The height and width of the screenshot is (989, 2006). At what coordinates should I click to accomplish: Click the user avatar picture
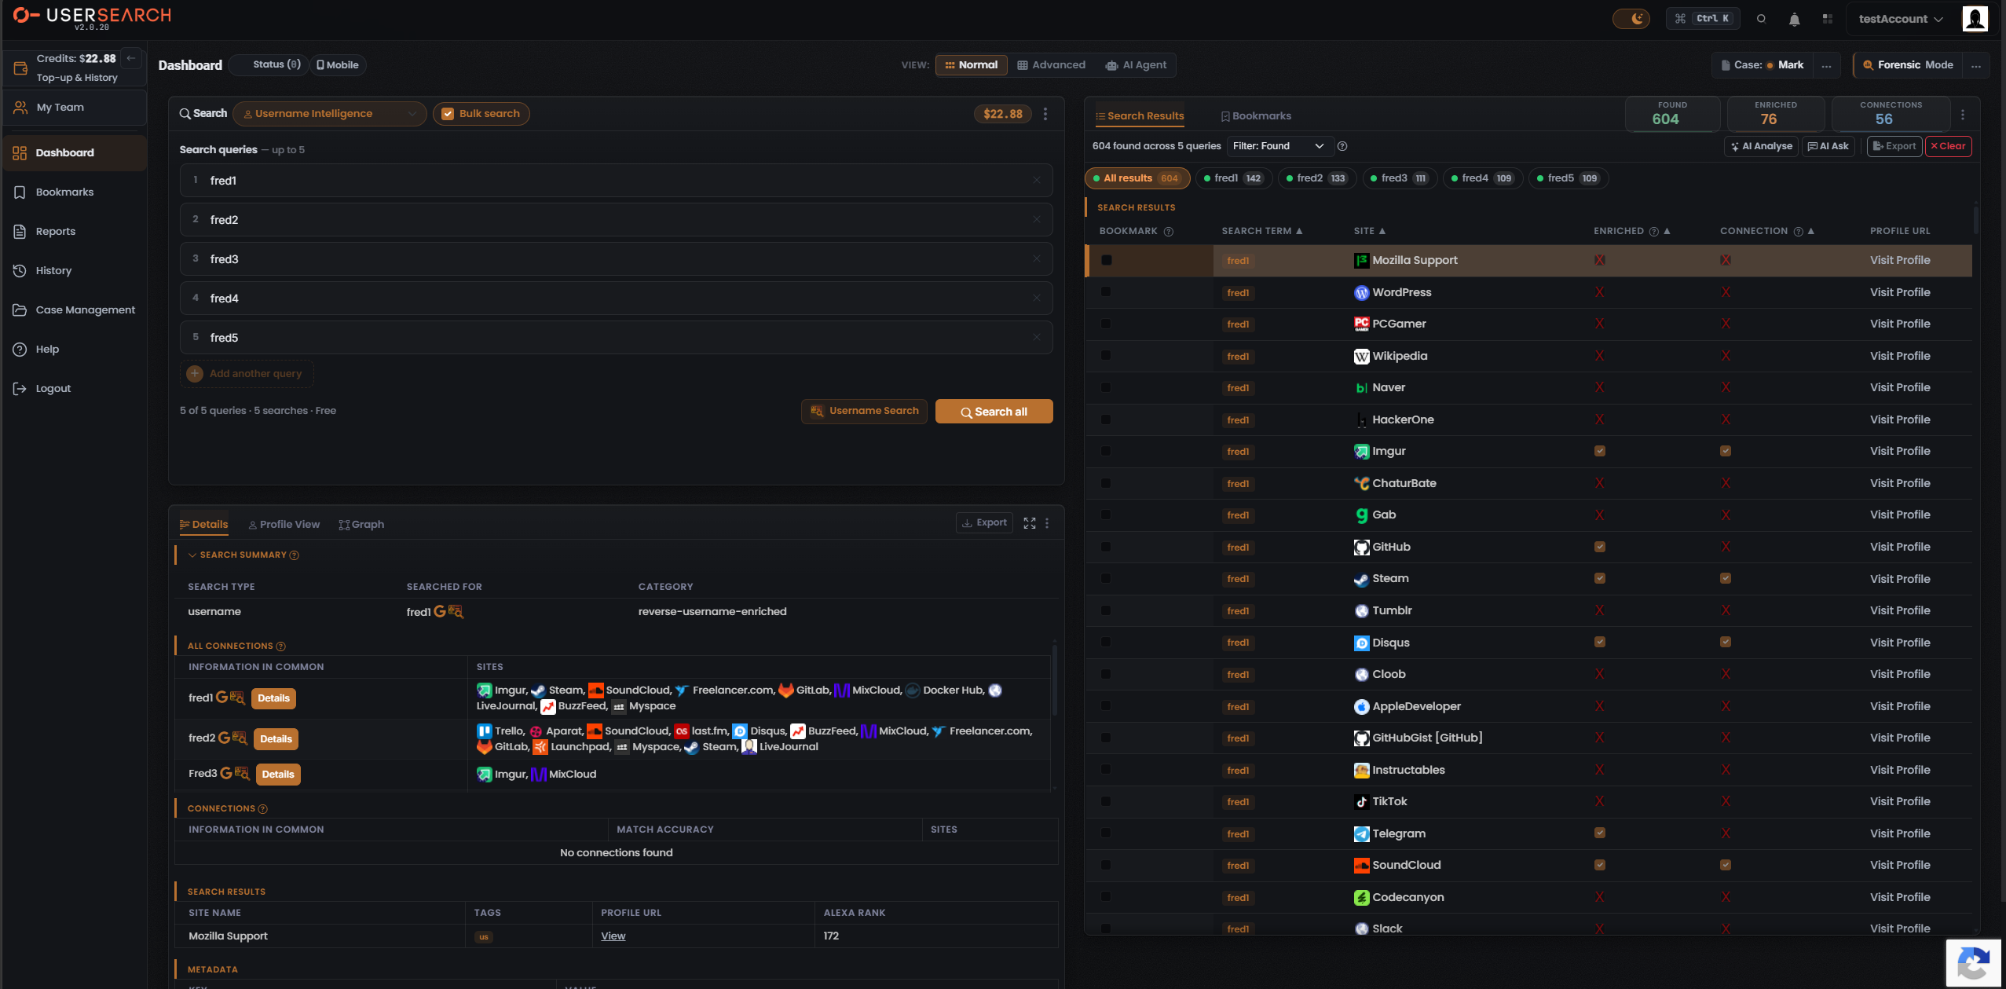click(x=1975, y=19)
